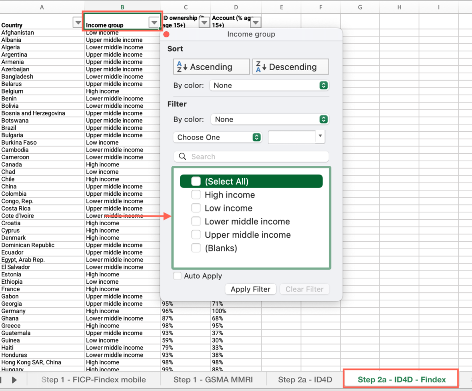Select column E header
Image resolution: width=472 pixels, height=391 pixels.
coord(282,7)
